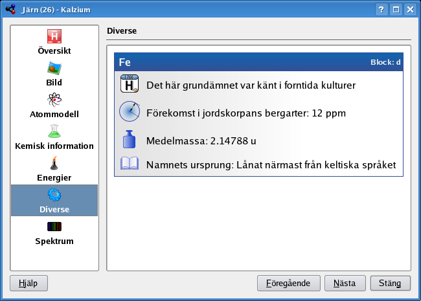Open the Översikt page icon

click(54, 36)
